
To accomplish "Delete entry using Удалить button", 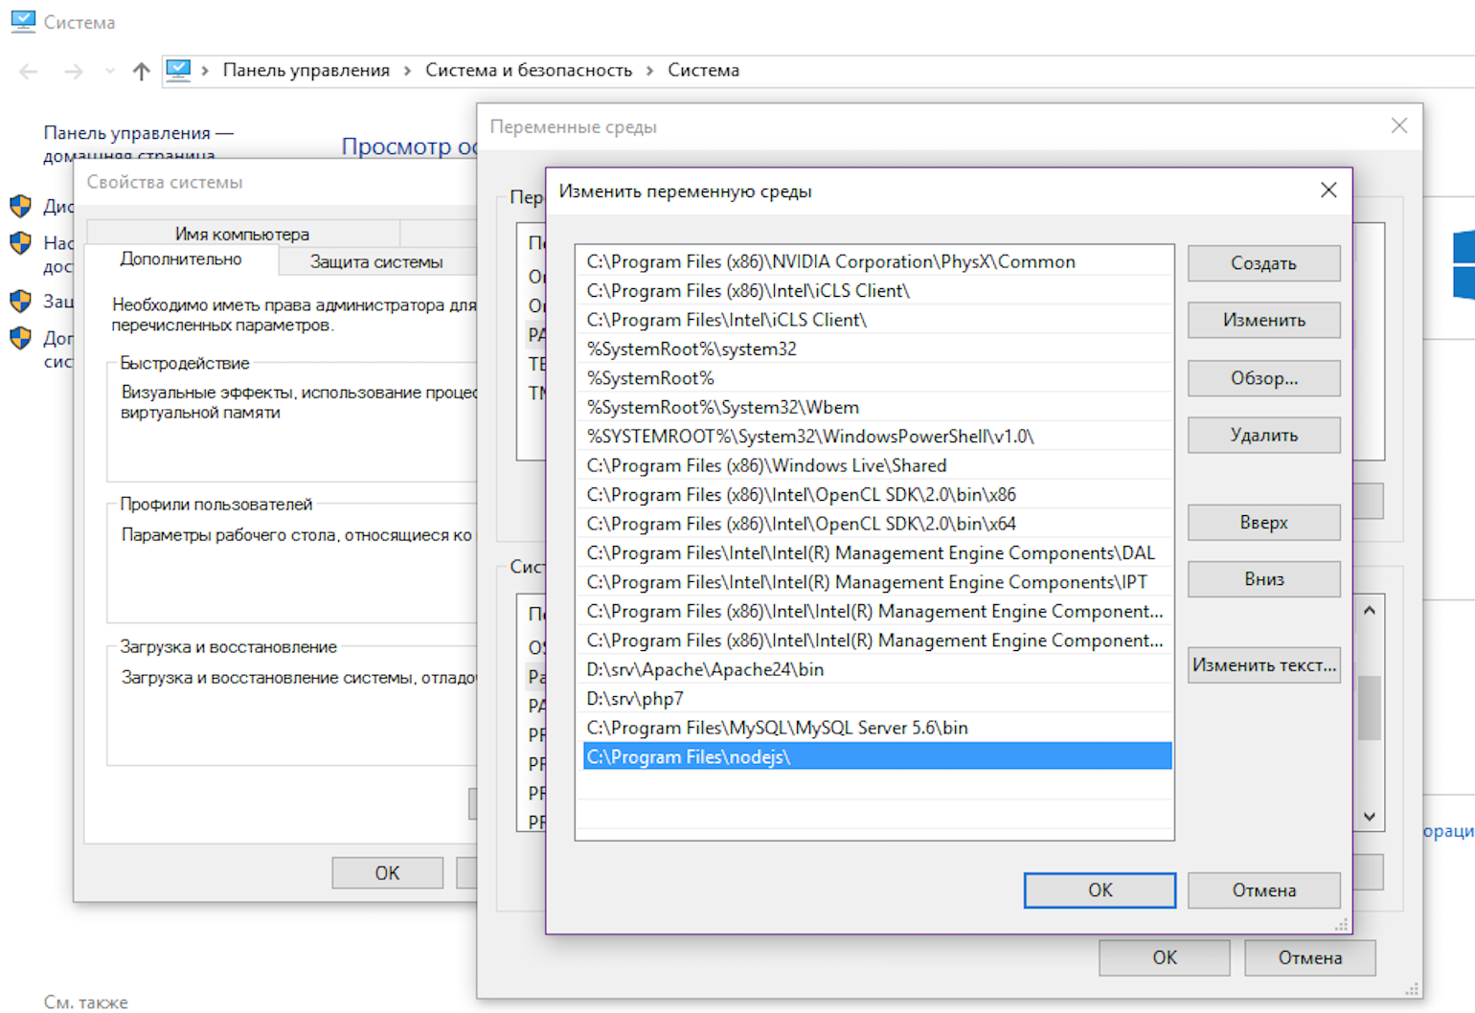I will pos(1263,436).
